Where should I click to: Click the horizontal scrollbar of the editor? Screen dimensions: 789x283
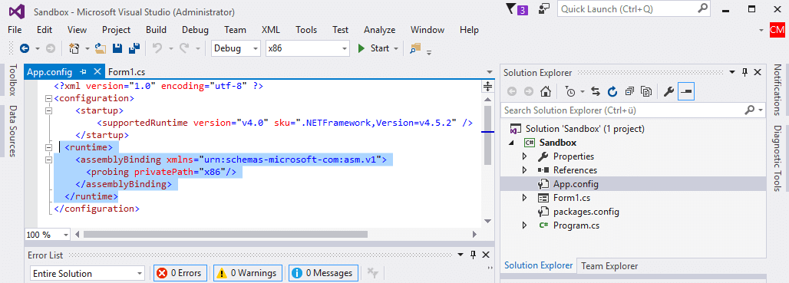(276, 234)
